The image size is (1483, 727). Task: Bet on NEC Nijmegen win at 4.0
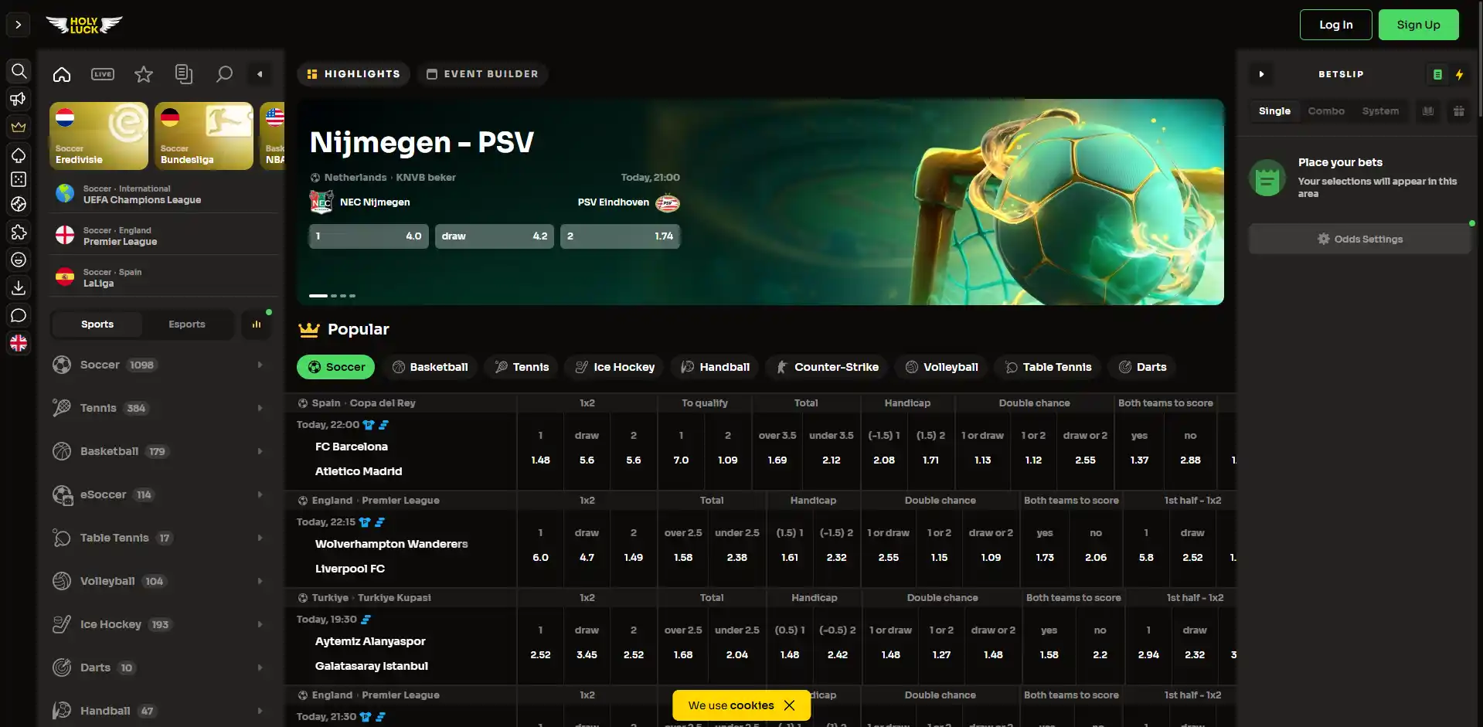(x=369, y=236)
